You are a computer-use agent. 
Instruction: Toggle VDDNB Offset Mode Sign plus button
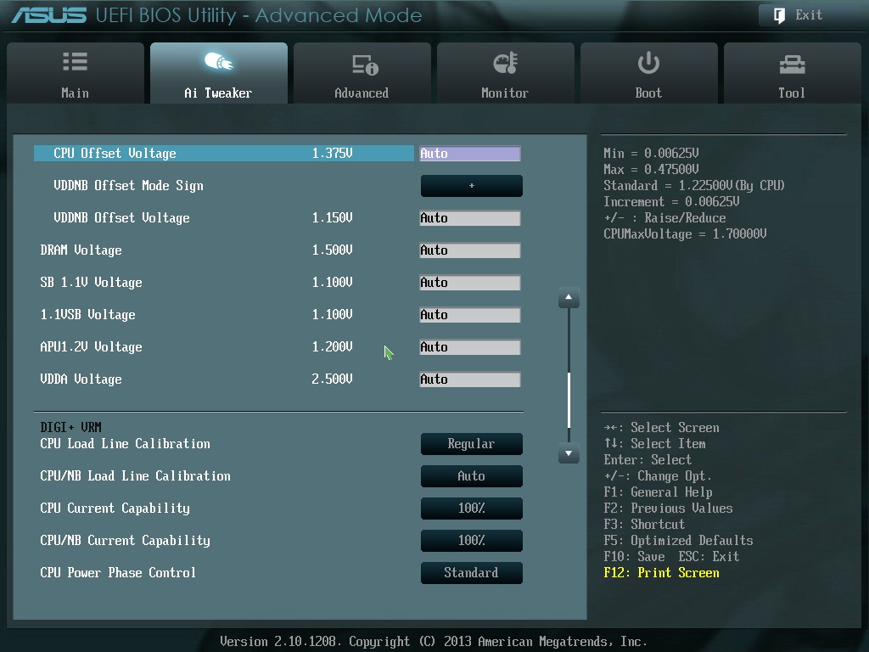coord(472,186)
